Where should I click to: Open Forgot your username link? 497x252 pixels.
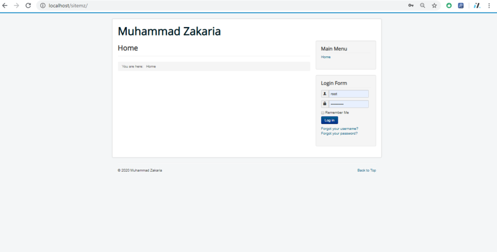pyautogui.click(x=339, y=129)
